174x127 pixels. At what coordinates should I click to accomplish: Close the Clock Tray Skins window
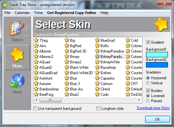pyautogui.click(x=165, y=3)
